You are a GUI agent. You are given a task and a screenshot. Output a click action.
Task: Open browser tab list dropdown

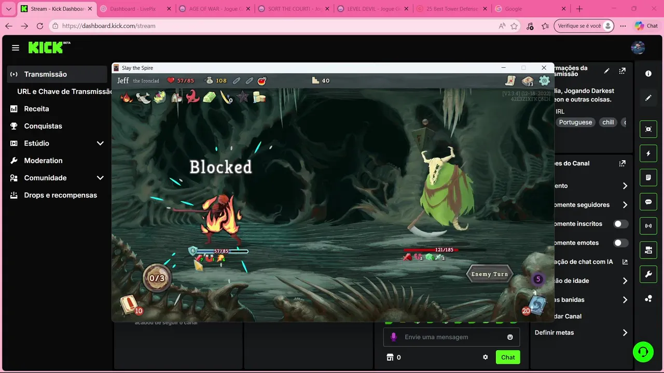pyautogui.click(x=8, y=9)
